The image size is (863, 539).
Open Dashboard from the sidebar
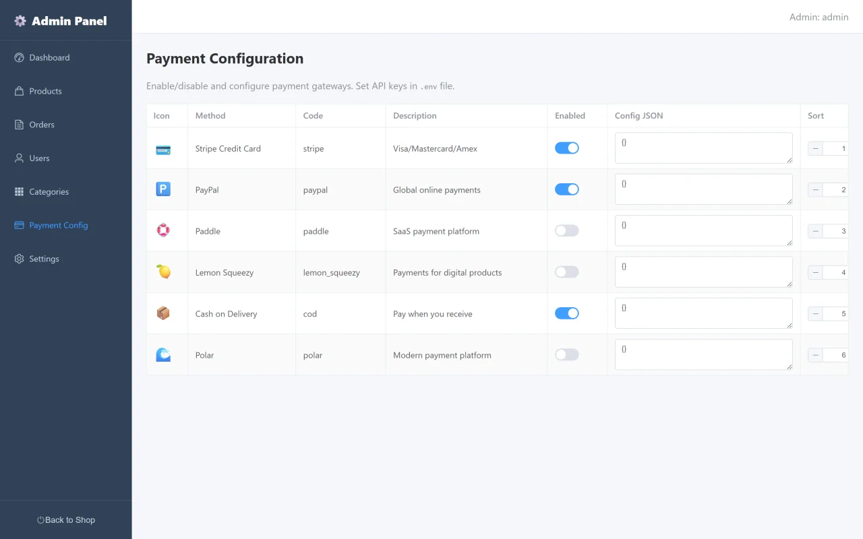click(66, 58)
